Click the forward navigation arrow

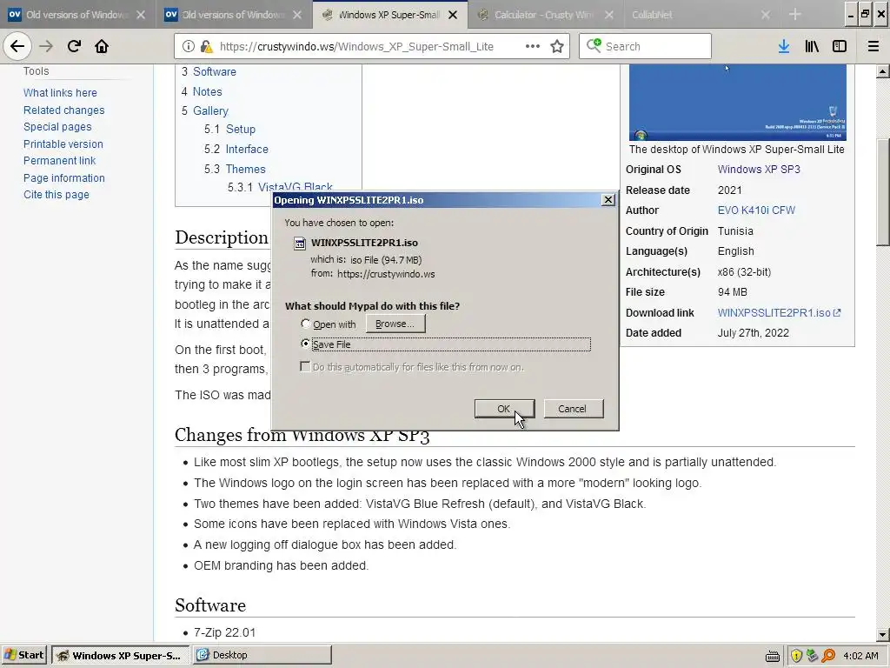[46, 46]
